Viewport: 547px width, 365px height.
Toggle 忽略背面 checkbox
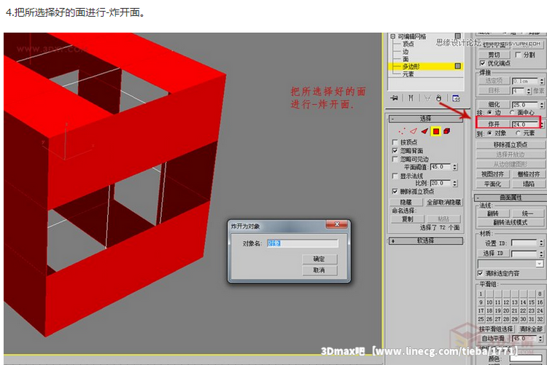[x=395, y=151]
